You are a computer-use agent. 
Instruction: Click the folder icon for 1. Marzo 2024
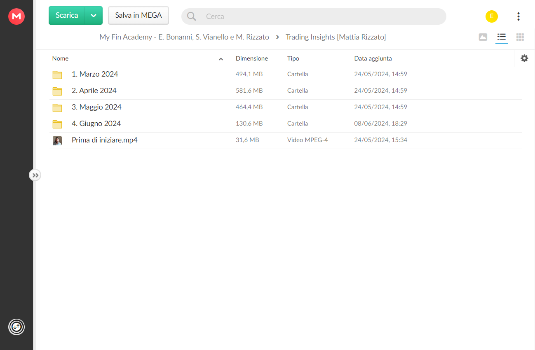point(57,75)
